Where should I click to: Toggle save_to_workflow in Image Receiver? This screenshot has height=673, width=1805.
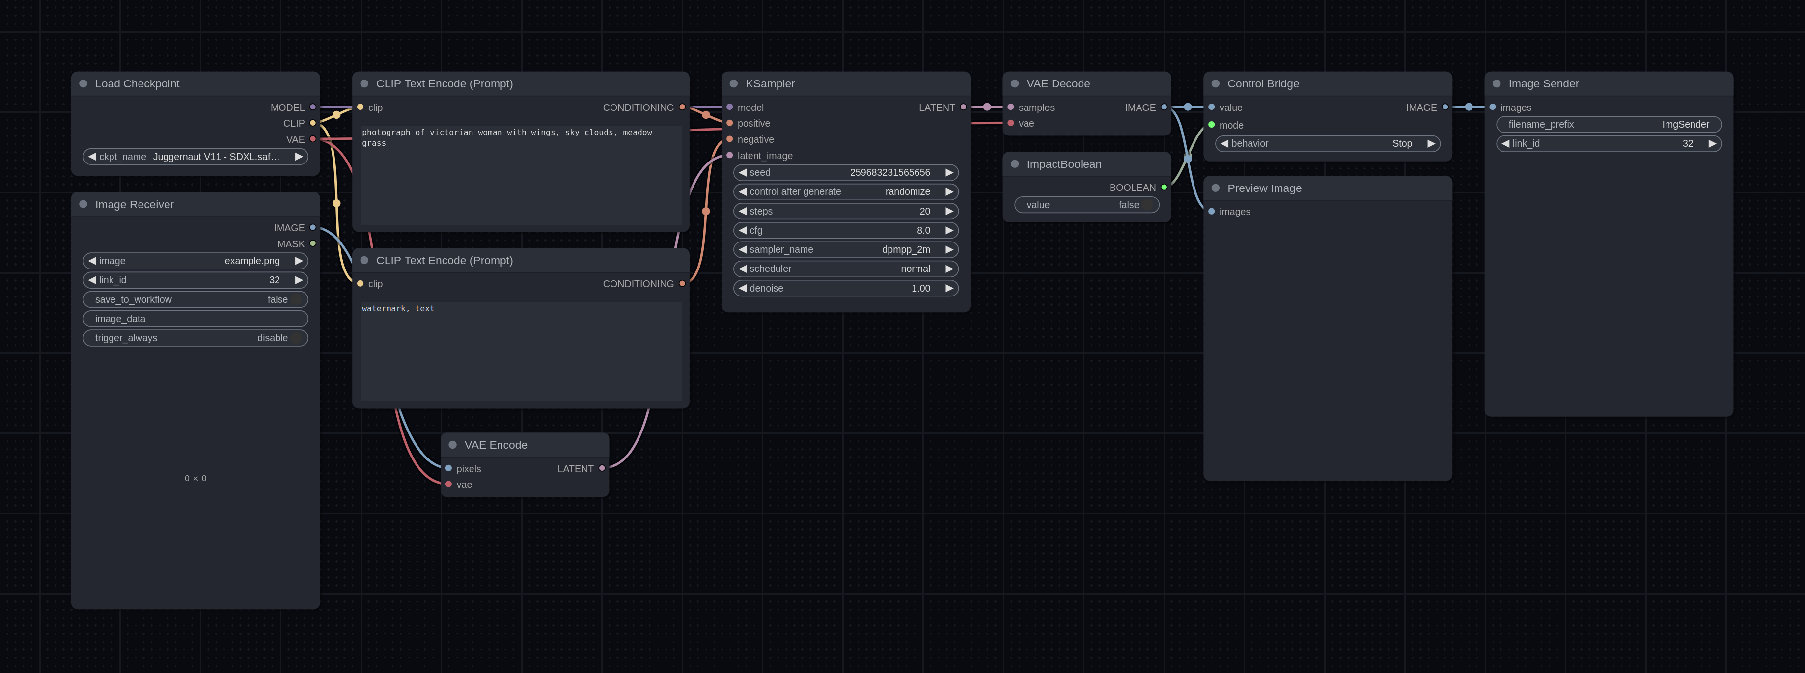(x=195, y=300)
